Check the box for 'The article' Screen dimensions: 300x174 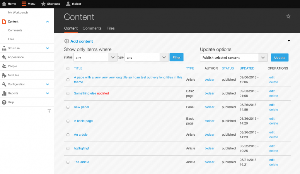(x=68, y=162)
